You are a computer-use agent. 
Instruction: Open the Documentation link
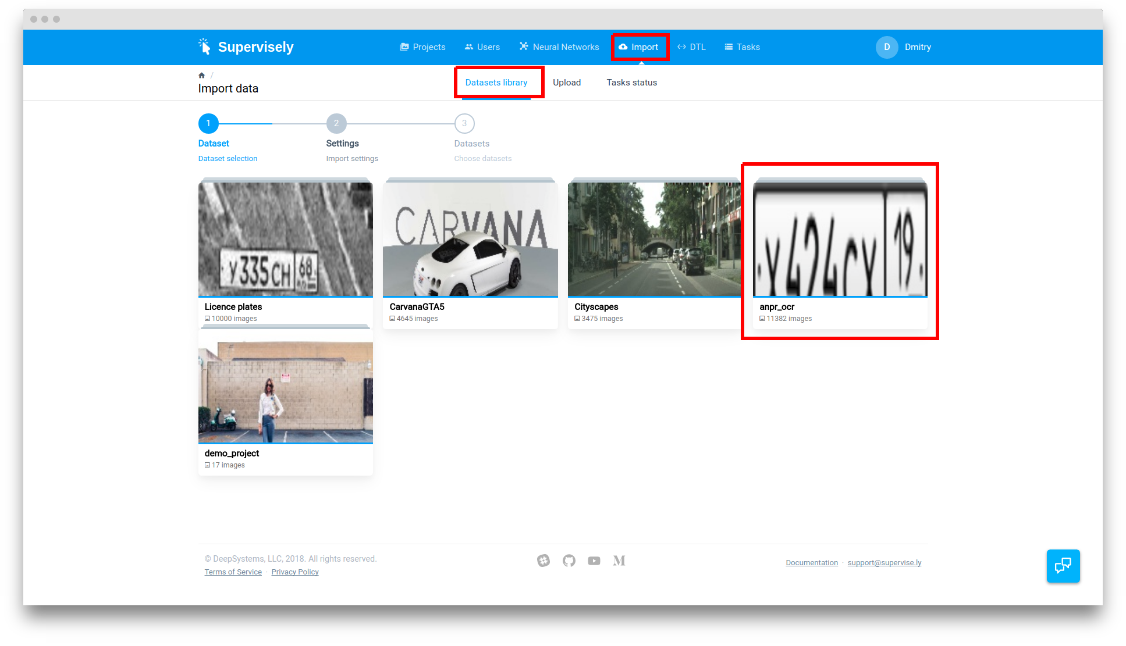(811, 563)
